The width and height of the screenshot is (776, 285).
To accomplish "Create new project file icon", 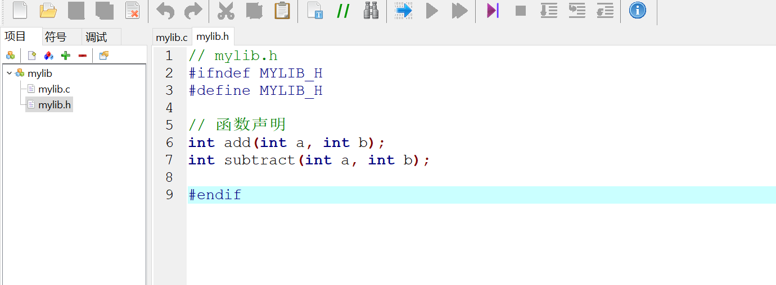I will click(32, 55).
